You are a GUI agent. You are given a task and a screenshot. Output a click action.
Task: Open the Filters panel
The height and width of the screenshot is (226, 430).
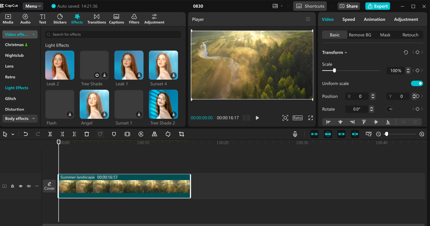click(x=134, y=19)
